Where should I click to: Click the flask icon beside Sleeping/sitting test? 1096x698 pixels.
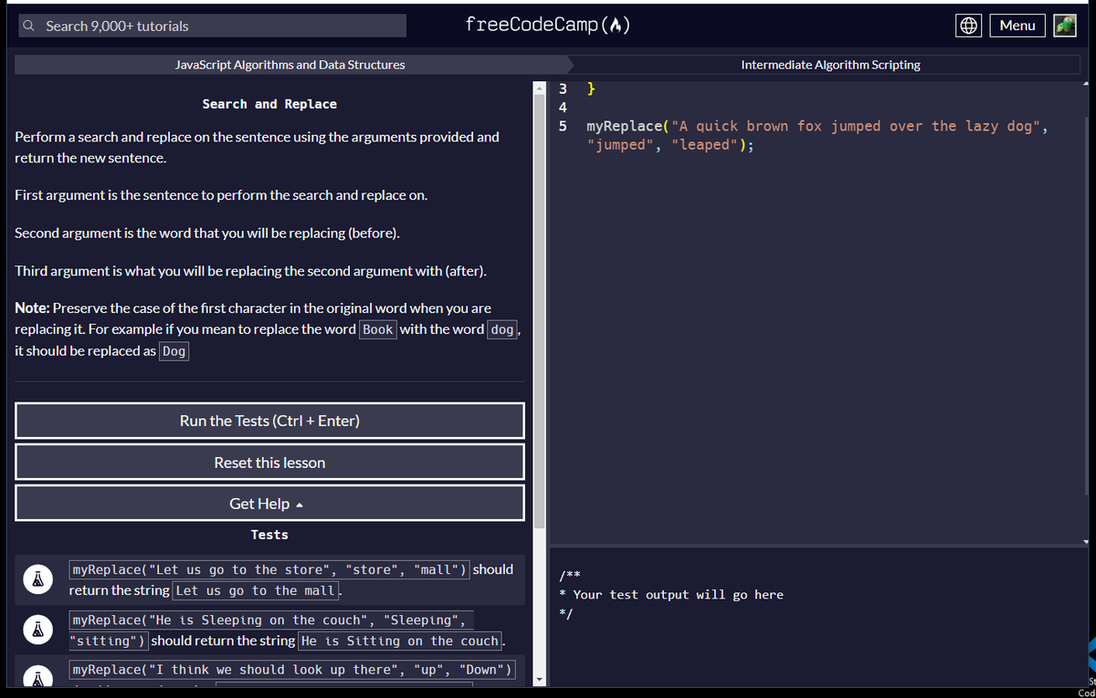click(37, 630)
